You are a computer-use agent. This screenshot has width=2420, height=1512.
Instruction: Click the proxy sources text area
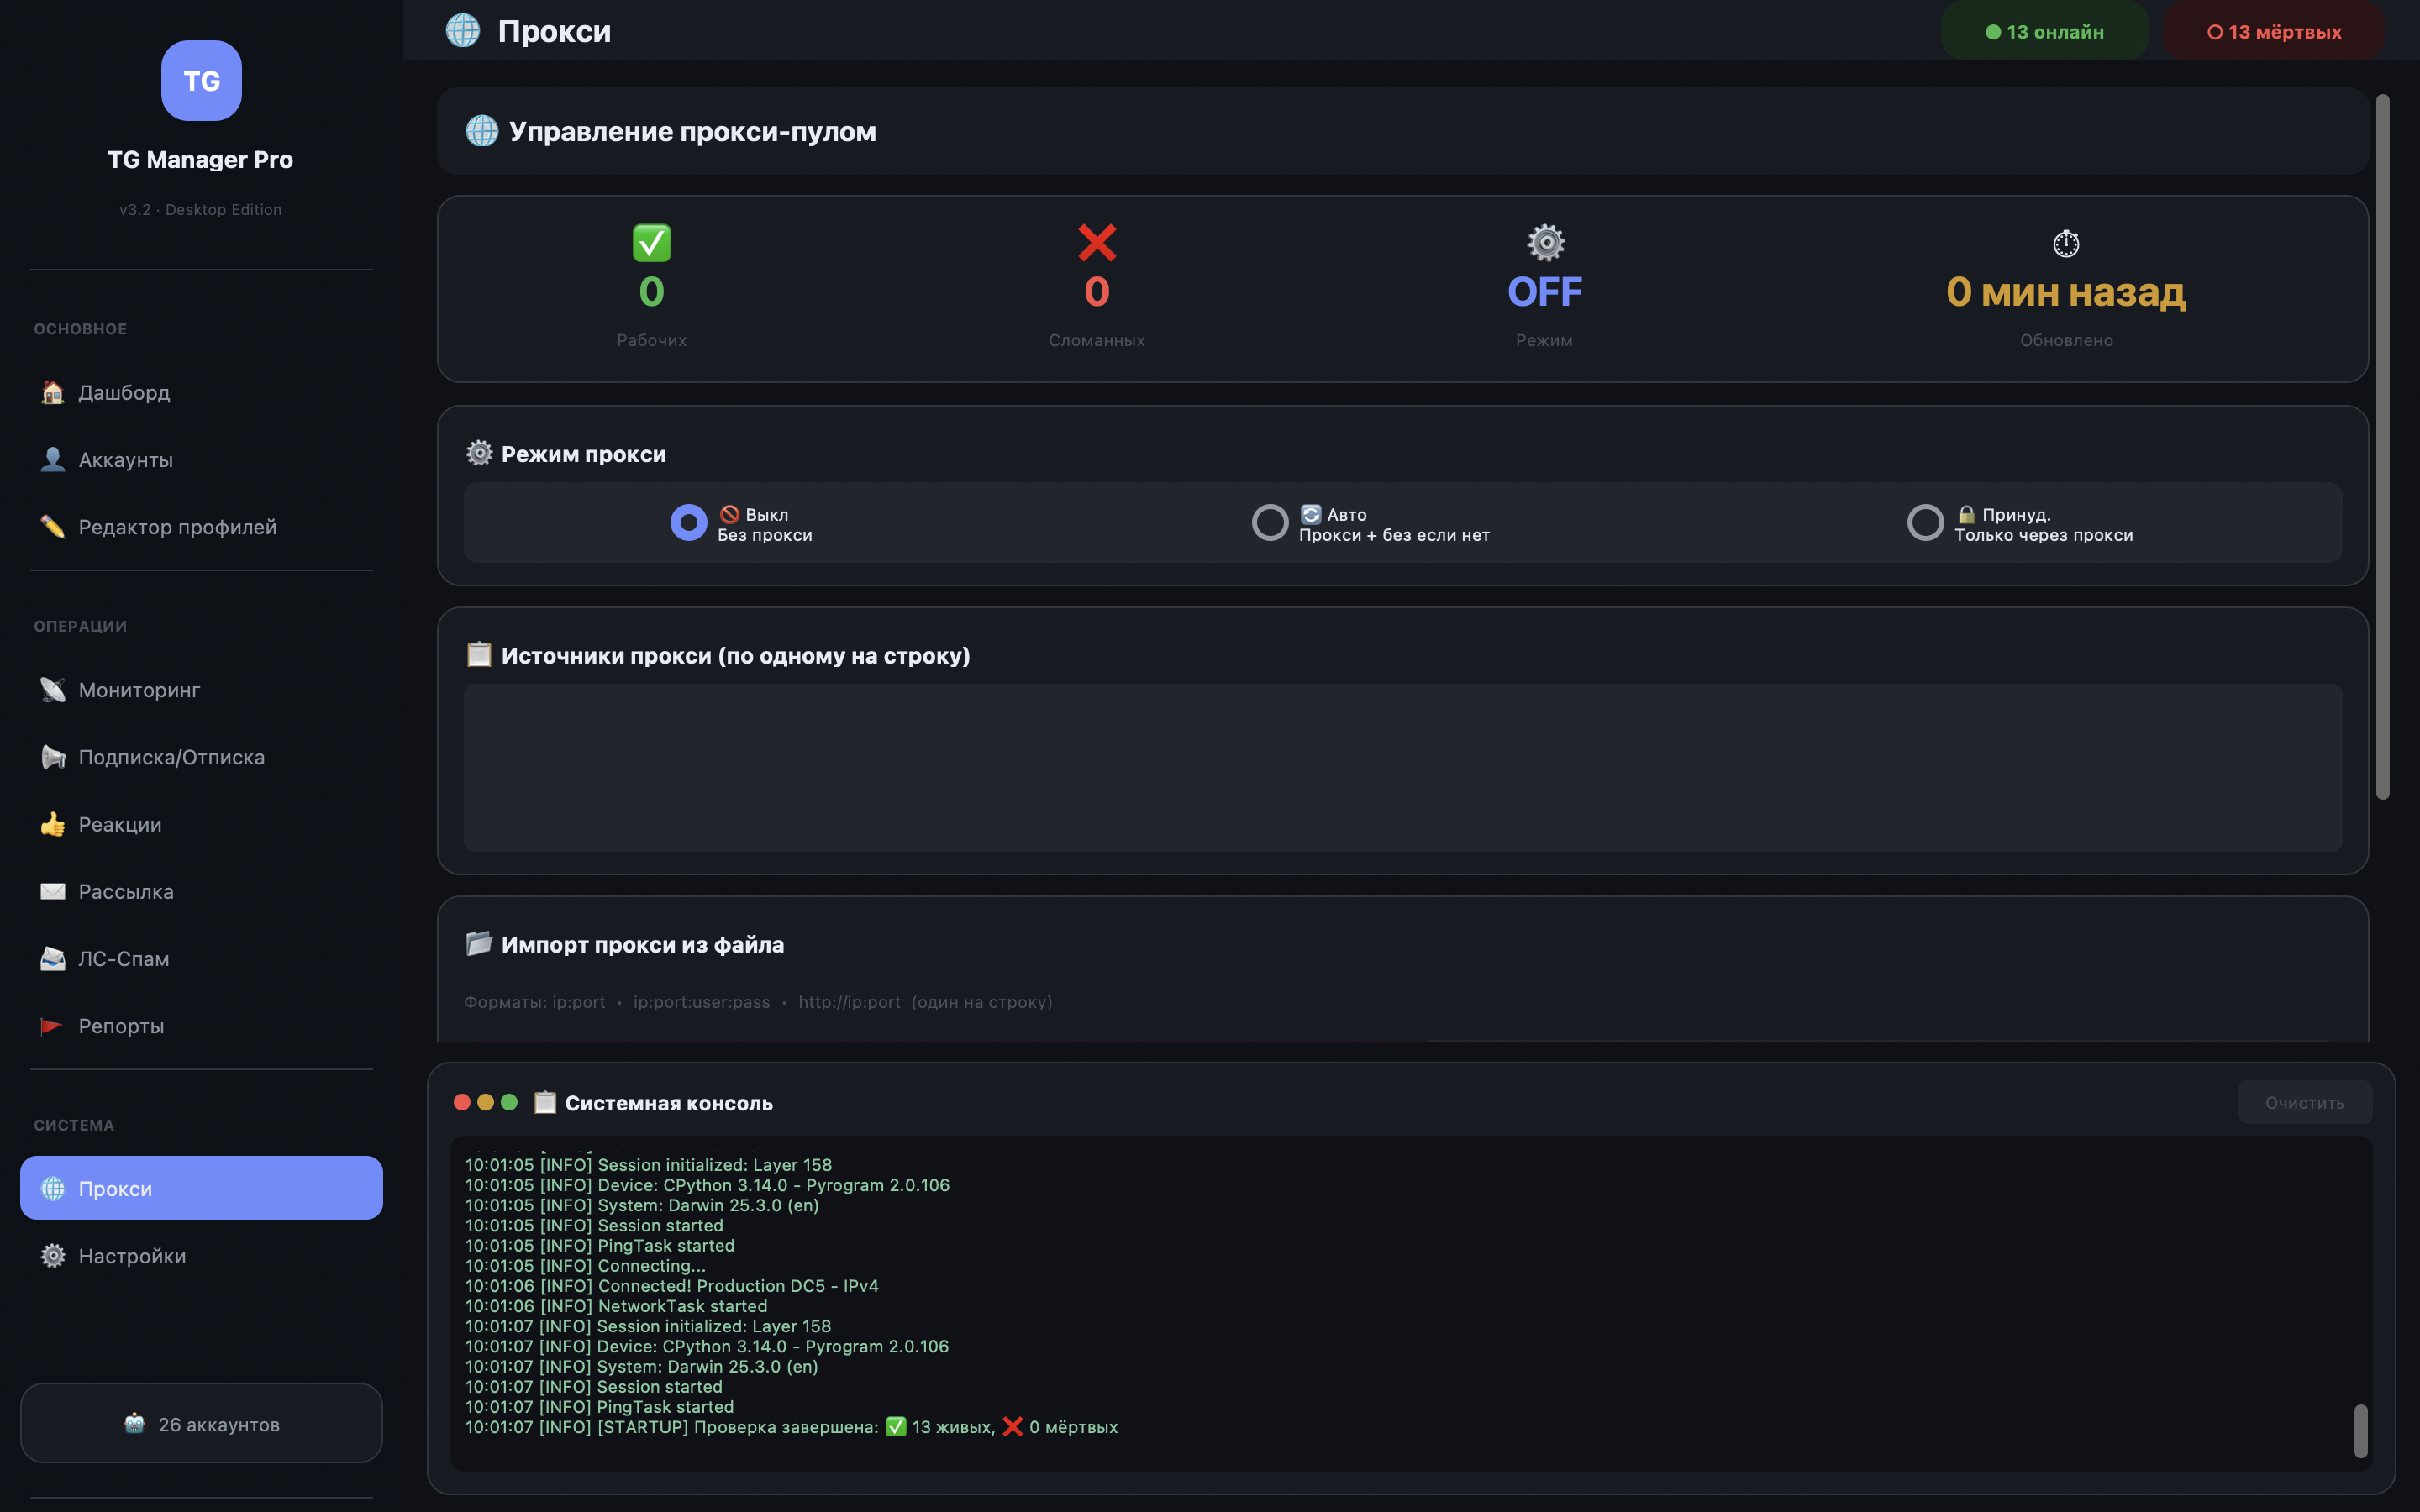click(x=1402, y=767)
